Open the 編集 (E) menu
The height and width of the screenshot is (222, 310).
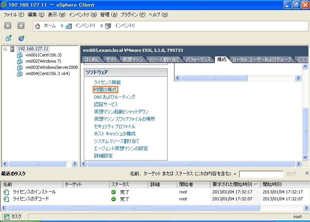click(36, 15)
